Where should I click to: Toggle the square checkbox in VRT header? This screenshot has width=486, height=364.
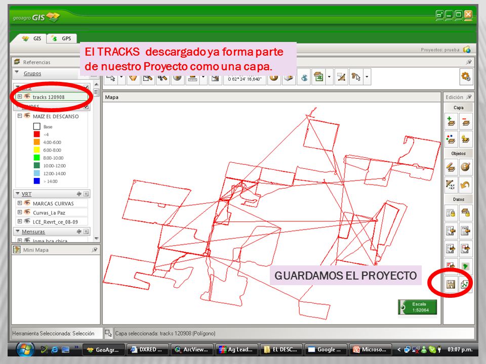pyautogui.click(x=86, y=194)
